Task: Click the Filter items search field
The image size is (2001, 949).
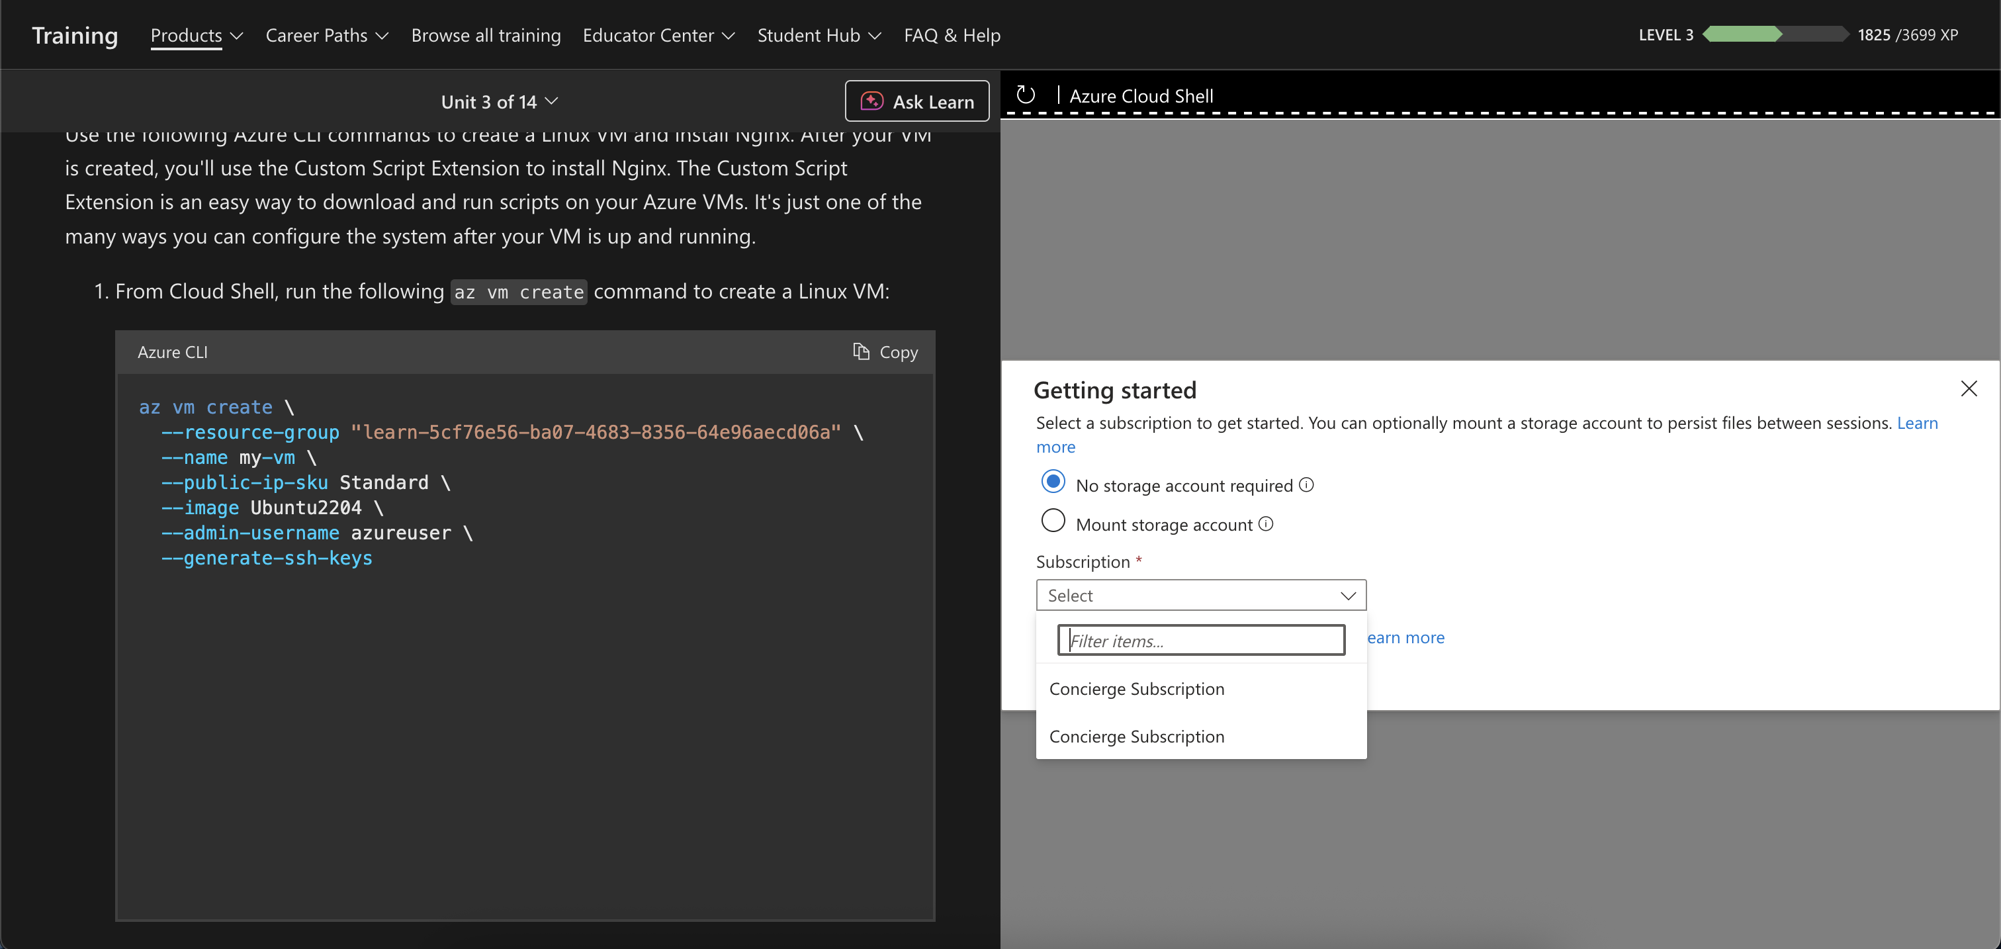Action: click(1201, 641)
